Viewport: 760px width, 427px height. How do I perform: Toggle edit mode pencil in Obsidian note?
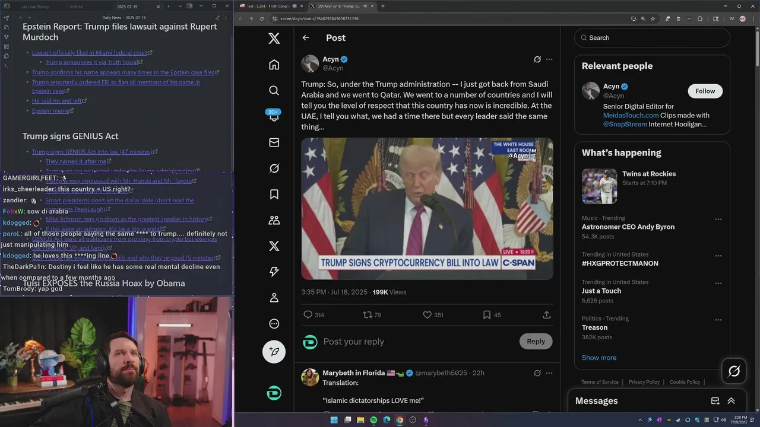(217, 18)
